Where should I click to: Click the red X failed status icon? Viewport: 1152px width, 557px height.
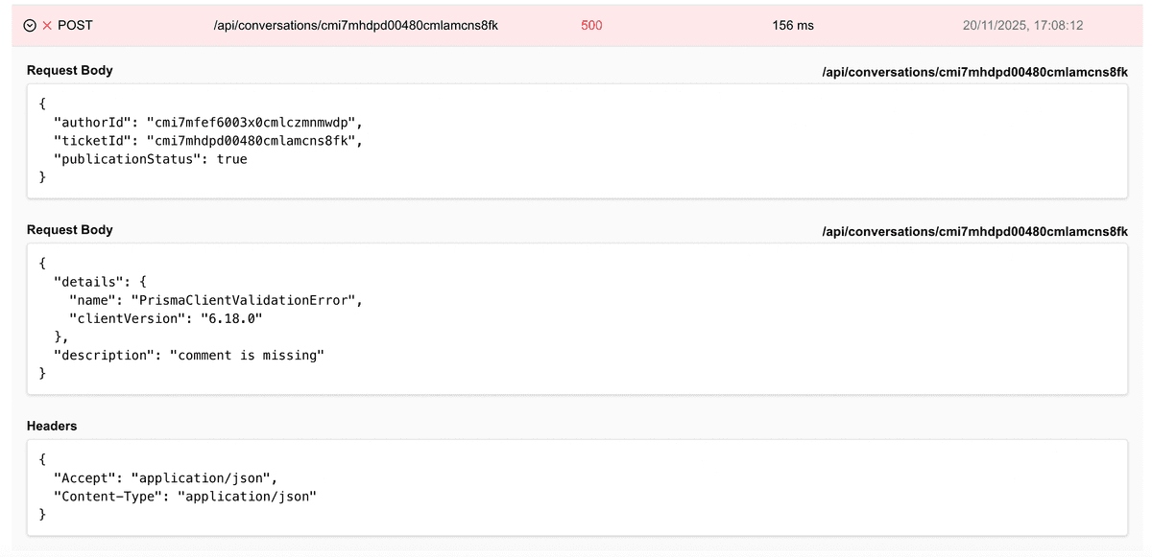tap(47, 26)
